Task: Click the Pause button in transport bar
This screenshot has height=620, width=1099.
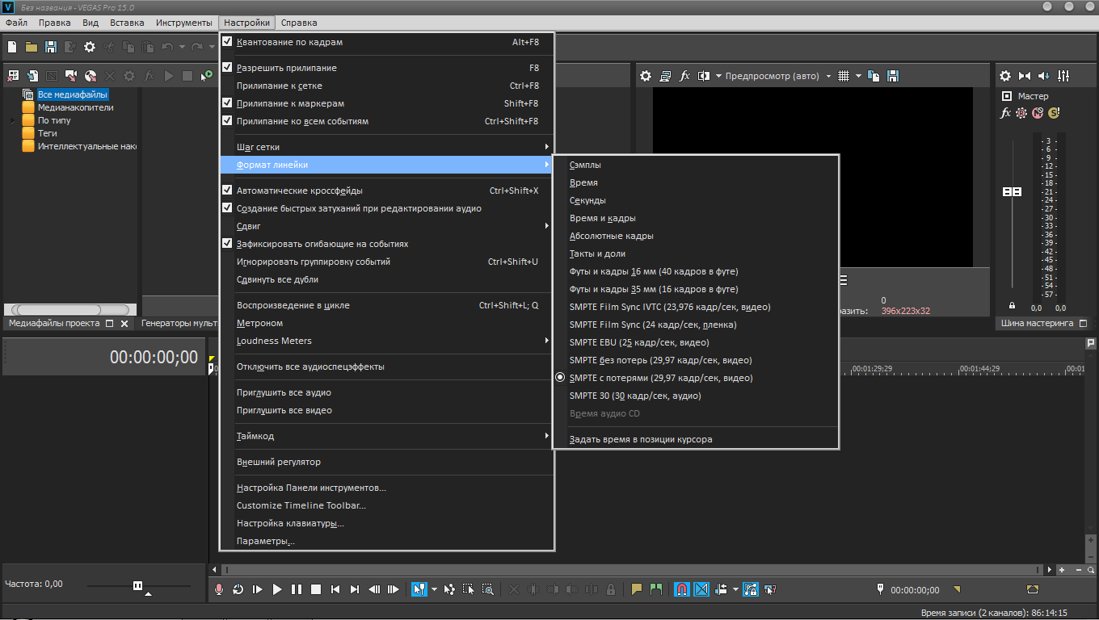Action: [x=297, y=589]
